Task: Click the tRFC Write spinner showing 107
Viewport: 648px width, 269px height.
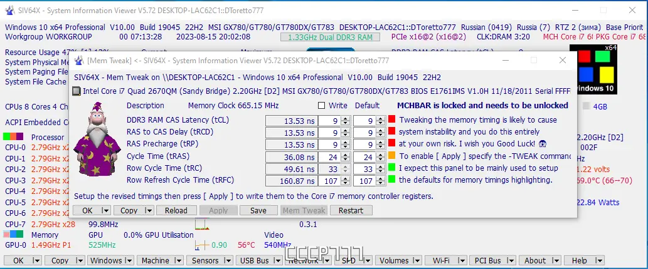Action: pyautogui.click(x=335, y=181)
